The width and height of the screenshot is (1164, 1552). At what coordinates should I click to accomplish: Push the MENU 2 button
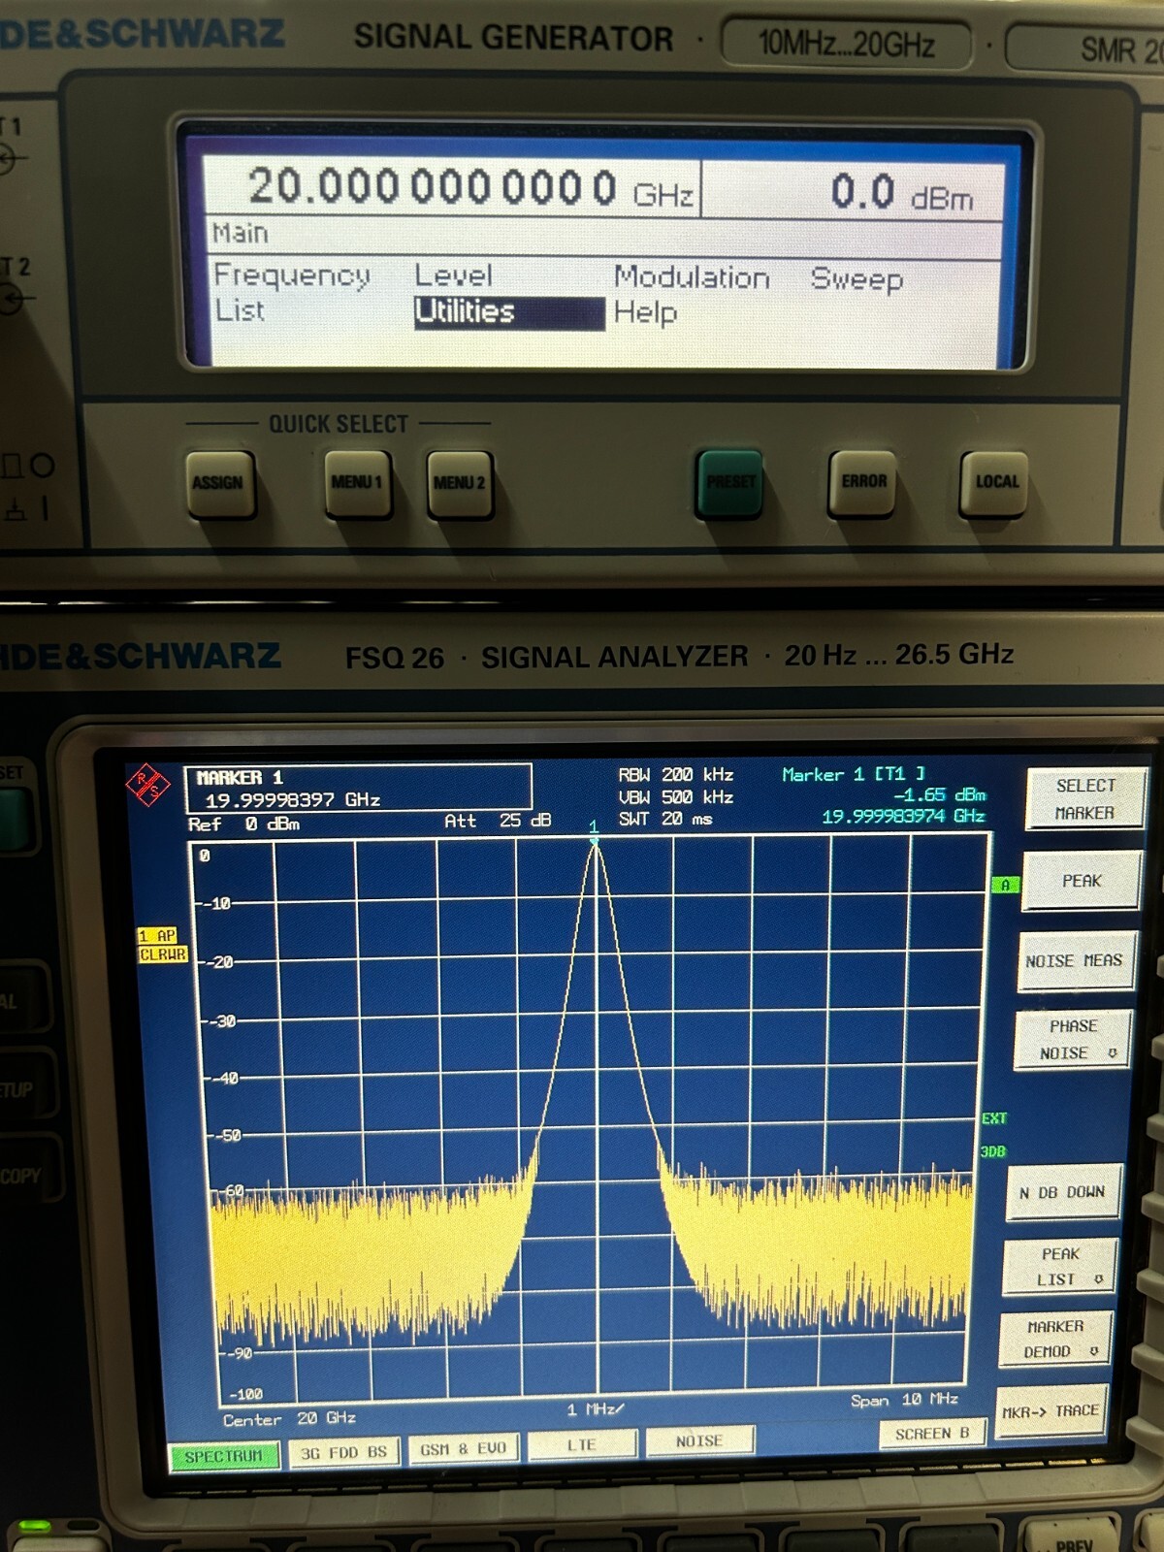[460, 483]
